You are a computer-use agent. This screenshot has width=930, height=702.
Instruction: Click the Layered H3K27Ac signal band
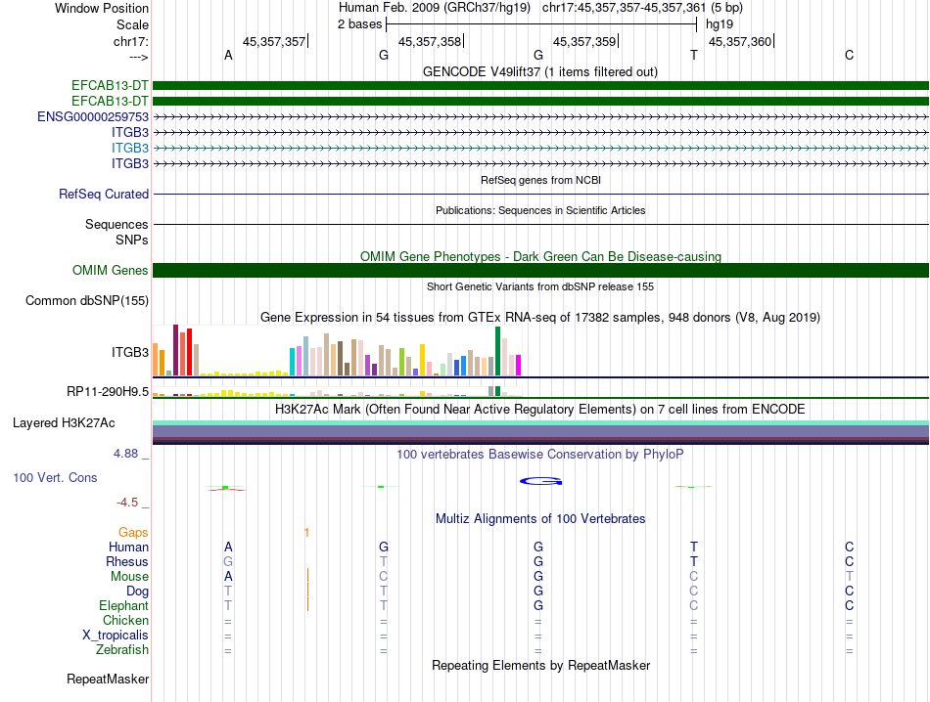540,432
